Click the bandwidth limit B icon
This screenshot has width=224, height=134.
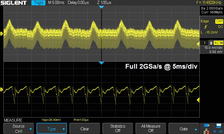coord(211,43)
